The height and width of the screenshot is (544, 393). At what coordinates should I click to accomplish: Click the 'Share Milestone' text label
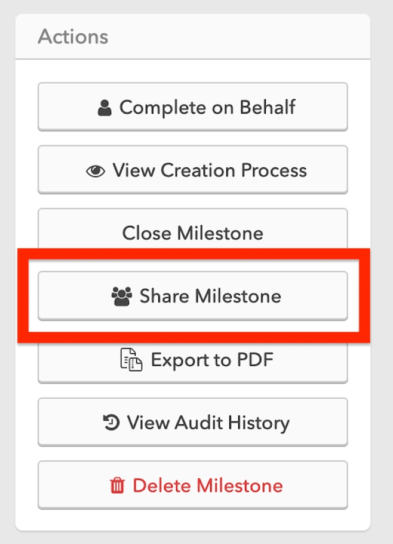point(210,296)
